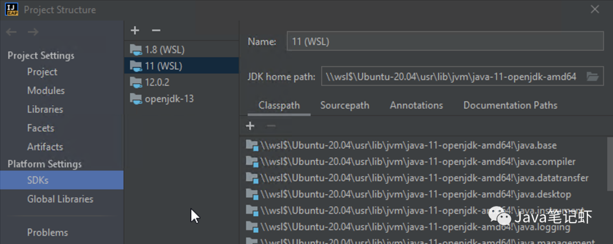
Task: Select the 1.8 (WSL) SDK
Action: (182, 50)
